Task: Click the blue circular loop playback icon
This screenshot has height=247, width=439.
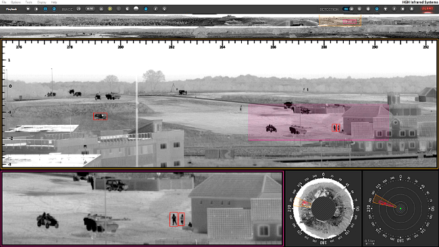Action: point(54,9)
